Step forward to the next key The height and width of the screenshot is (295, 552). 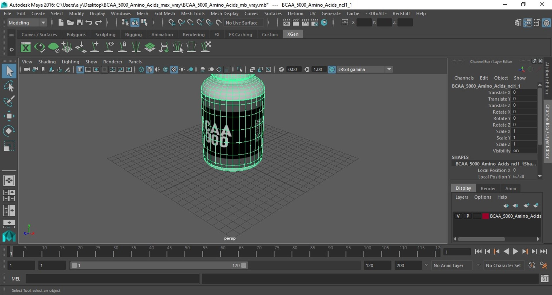click(525, 251)
